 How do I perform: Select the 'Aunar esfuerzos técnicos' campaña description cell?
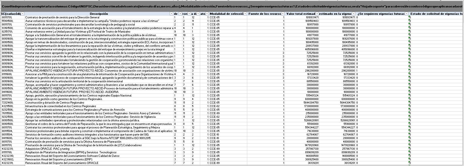click(x=99, y=21)
